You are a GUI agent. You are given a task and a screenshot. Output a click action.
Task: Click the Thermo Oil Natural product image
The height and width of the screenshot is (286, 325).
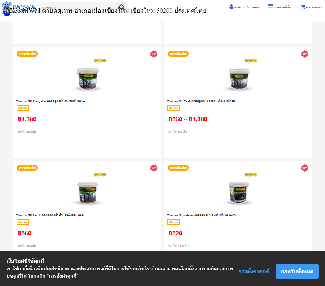[238, 191]
